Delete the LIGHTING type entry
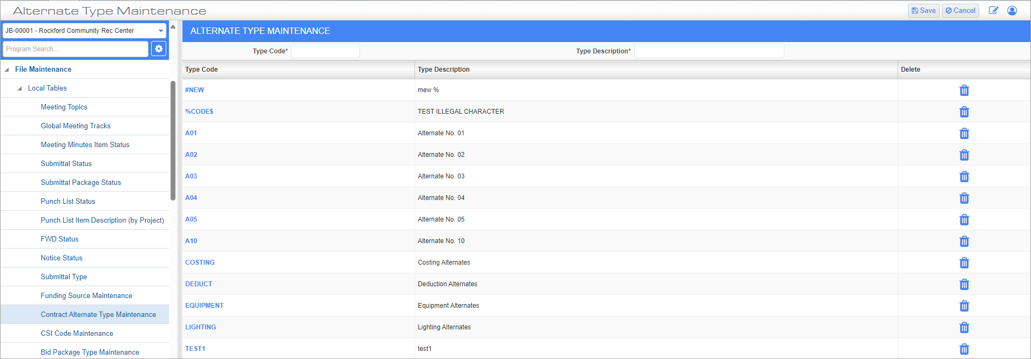1031x359 pixels. (964, 327)
